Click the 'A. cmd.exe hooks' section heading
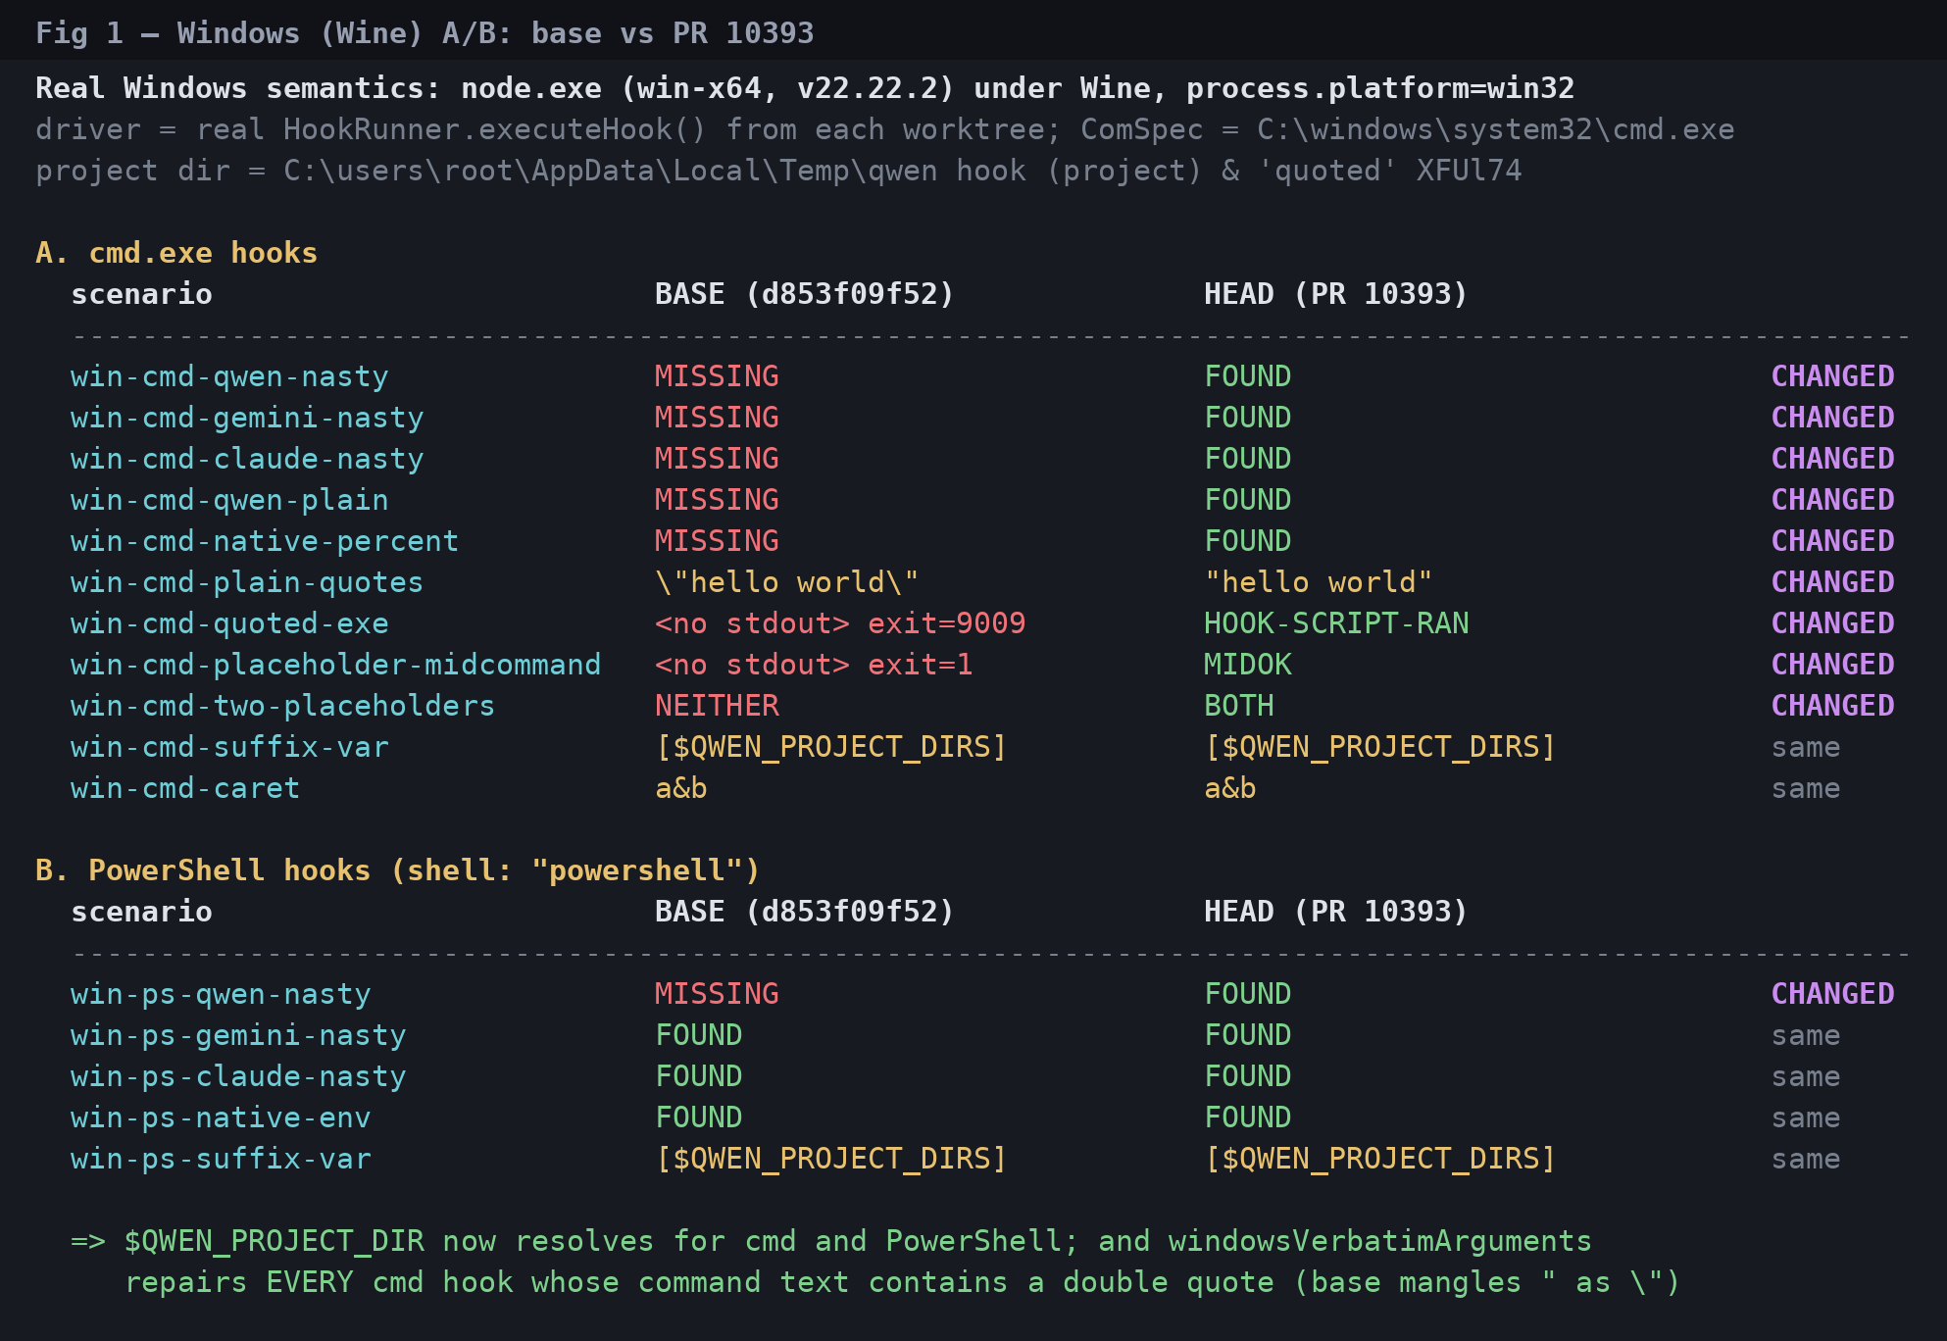 tap(176, 253)
